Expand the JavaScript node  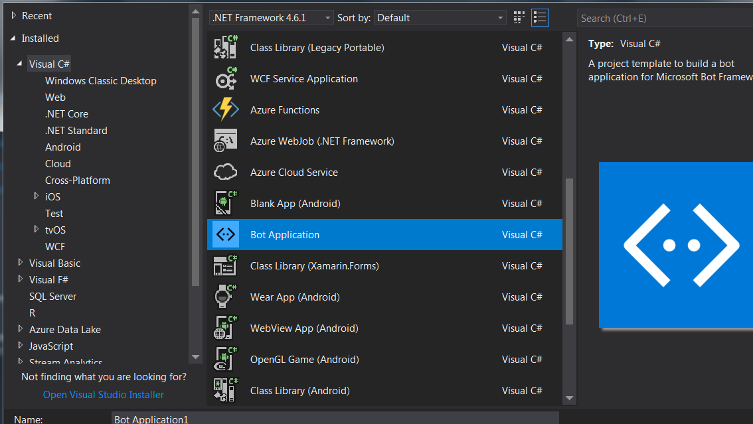tap(20, 345)
